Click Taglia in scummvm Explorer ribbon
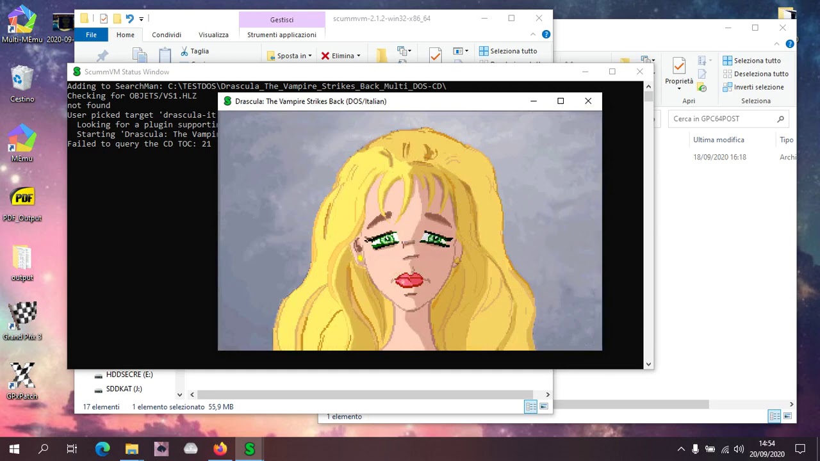820x461 pixels. pos(194,51)
